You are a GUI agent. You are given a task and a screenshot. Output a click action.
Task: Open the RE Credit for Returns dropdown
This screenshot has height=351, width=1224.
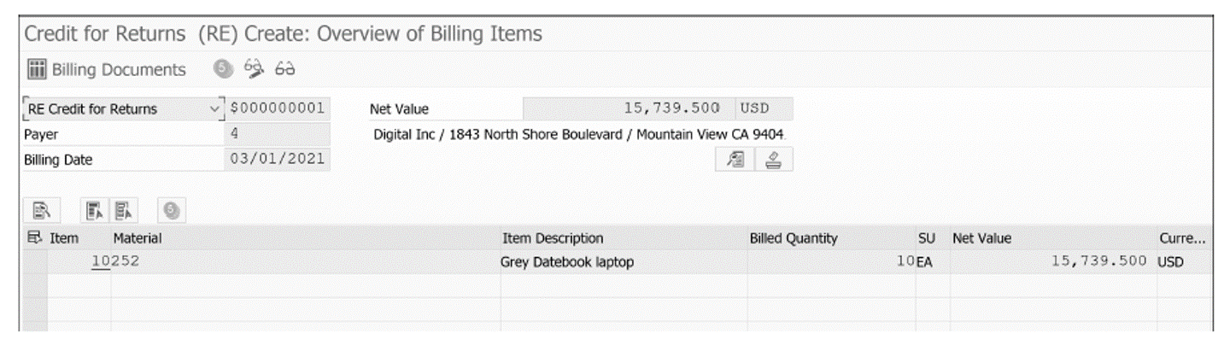tap(123, 109)
